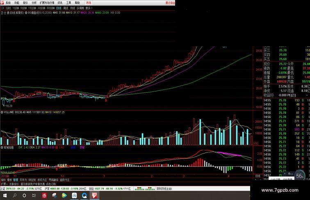The width and height of the screenshot is (310, 200).
Task: Expand the 扩展 panel arrow
Action: pos(4,184)
